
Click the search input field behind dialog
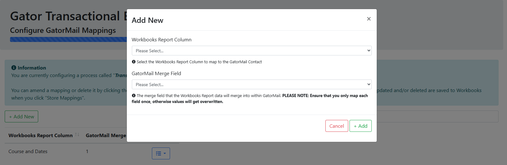[437, 116]
